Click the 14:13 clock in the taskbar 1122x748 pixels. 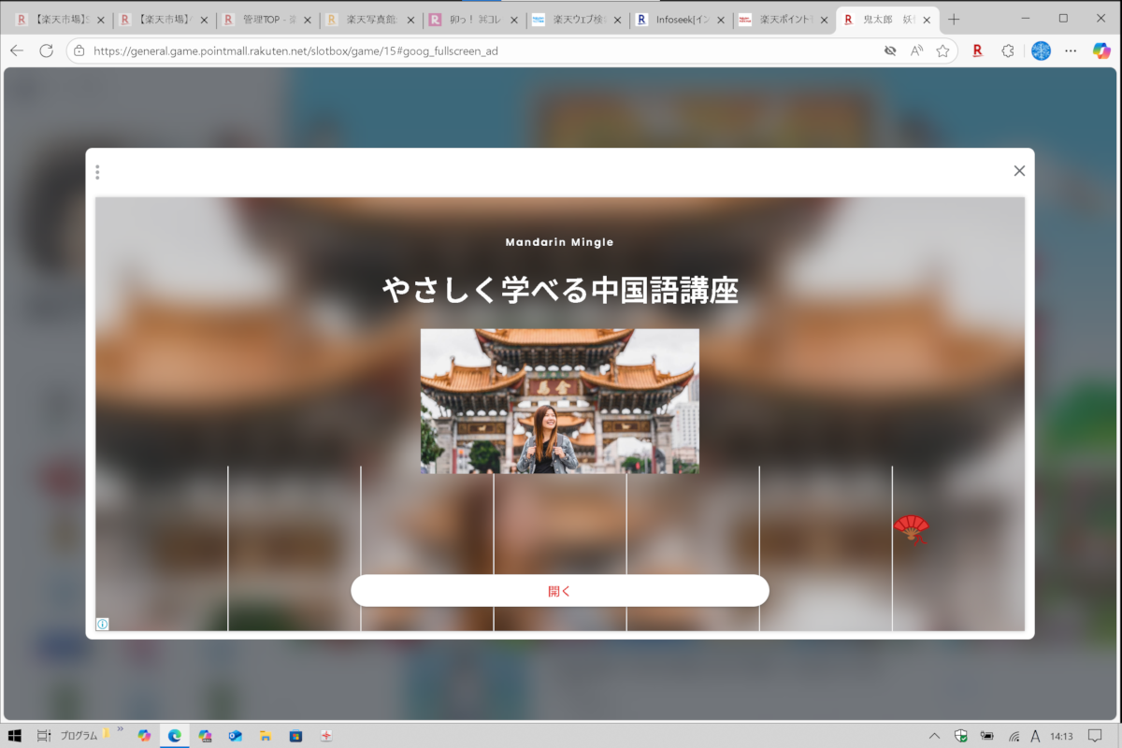point(1061,736)
